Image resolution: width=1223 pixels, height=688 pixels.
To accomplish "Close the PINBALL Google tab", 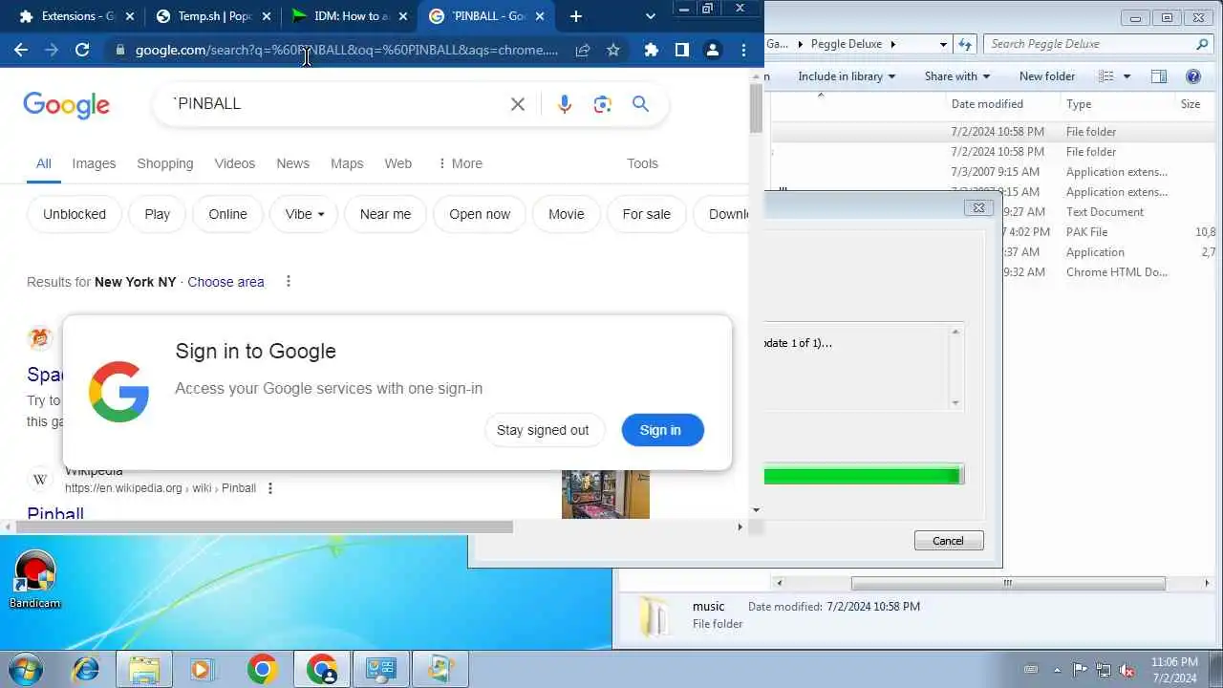I will (540, 16).
